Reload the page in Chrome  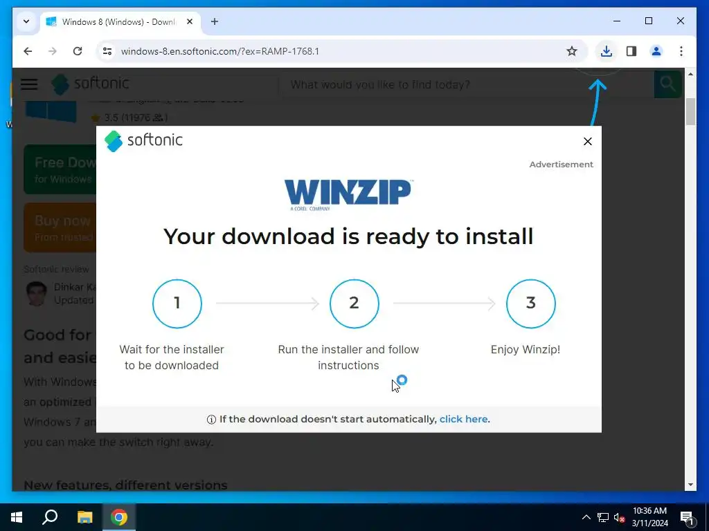(78, 51)
